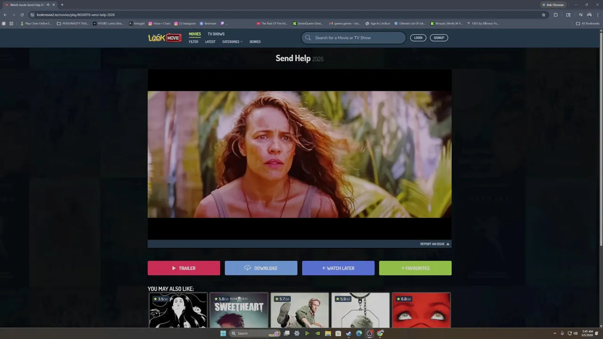Open the bookmarks bar apps grid icon
The image size is (603, 339).
coord(11,23)
